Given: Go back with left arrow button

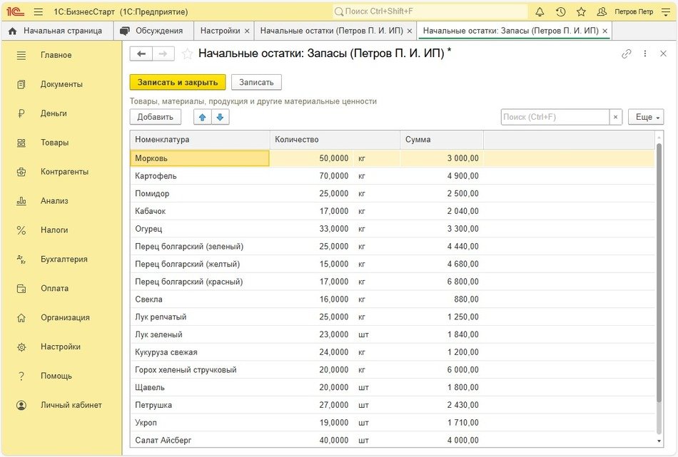Looking at the screenshot, I should [x=141, y=53].
